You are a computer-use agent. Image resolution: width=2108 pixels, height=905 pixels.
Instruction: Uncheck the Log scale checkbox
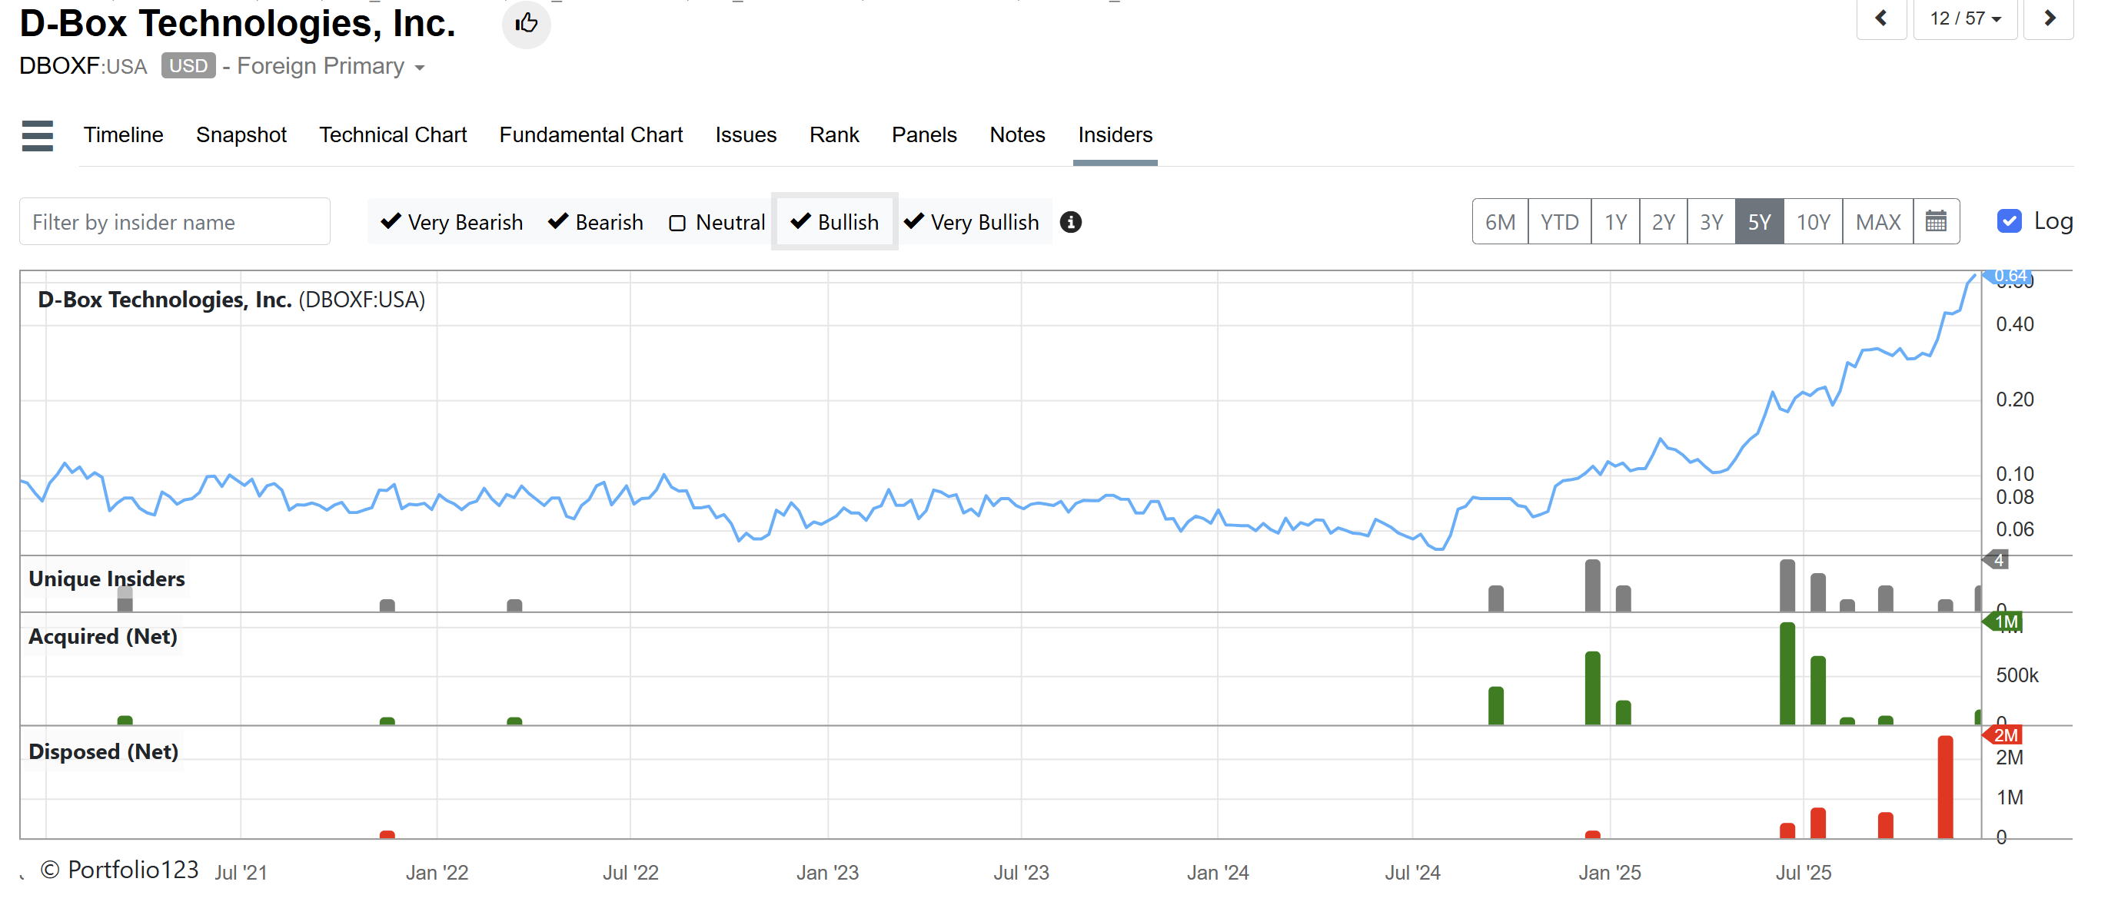tap(2009, 221)
